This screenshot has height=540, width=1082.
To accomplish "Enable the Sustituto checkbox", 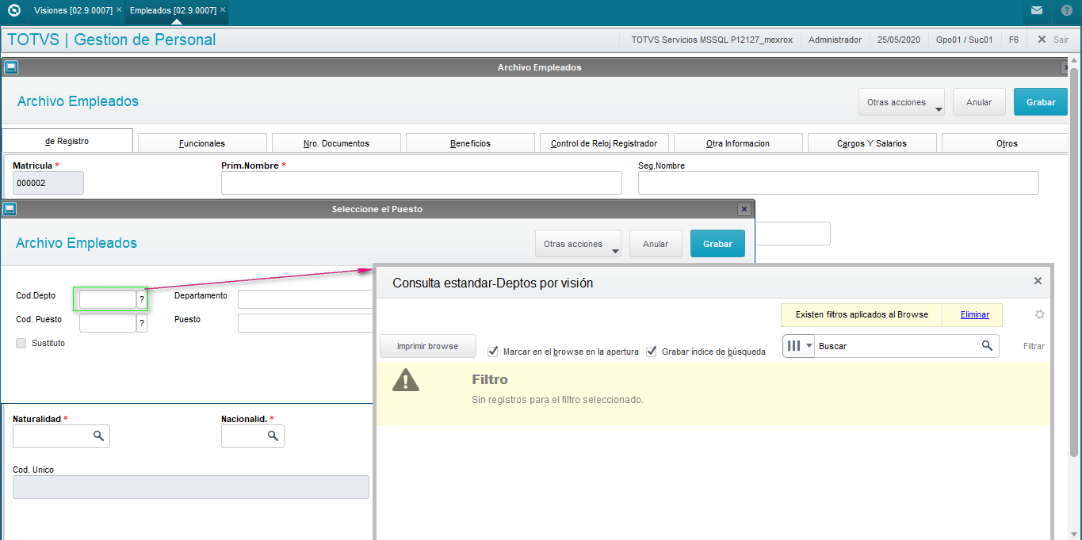I will tap(21, 344).
